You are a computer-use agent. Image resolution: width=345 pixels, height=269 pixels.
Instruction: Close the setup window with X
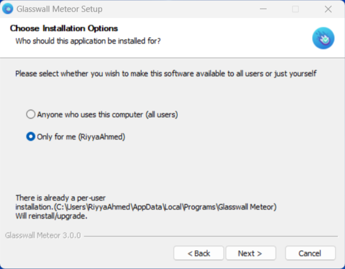tap(328, 9)
